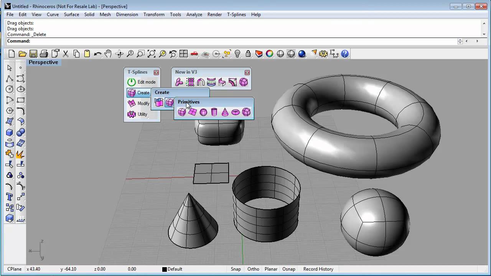Expand the T-Splines Create flyout

pos(138,93)
